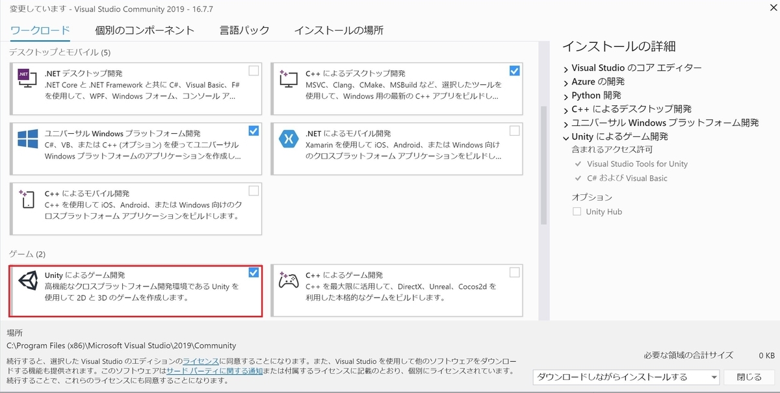
Task: Switch to the 言語パック tab
Action: [244, 30]
